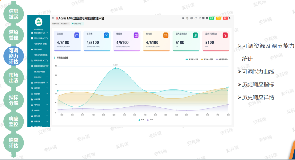Toggle 调节能力下限 legend series

click(207, 59)
